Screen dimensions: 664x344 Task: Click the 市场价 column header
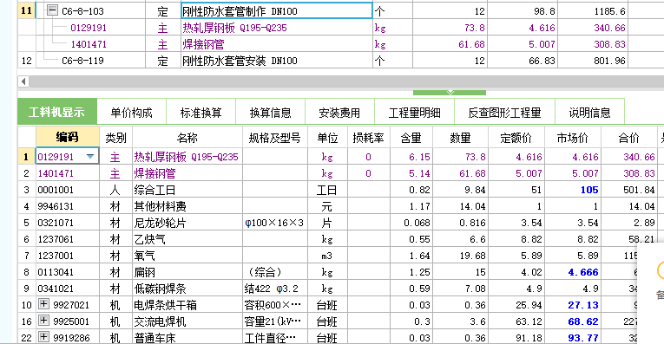pyautogui.click(x=572, y=138)
